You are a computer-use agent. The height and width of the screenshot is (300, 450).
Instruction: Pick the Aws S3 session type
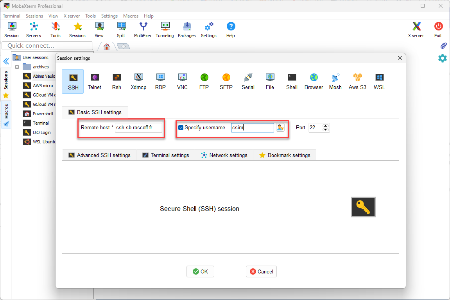click(357, 81)
